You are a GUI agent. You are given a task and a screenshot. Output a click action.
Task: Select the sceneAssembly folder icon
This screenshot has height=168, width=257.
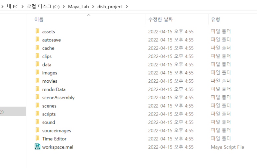[x=37, y=97]
